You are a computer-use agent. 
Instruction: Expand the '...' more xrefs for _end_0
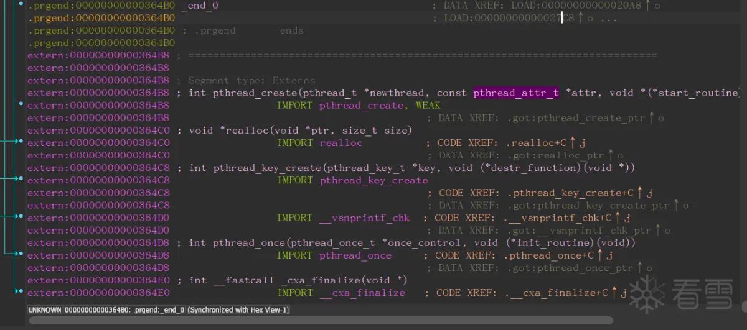point(609,18)
